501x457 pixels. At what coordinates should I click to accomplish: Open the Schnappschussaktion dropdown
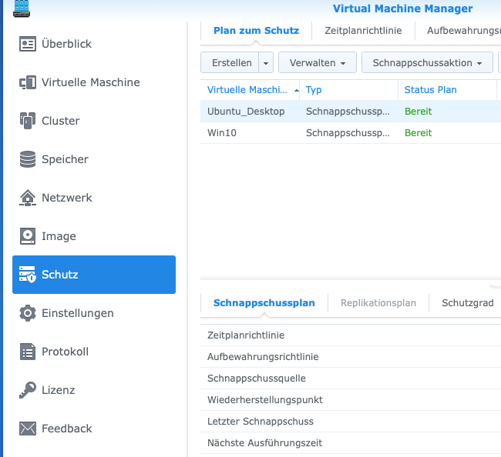[x=427, y=62]
